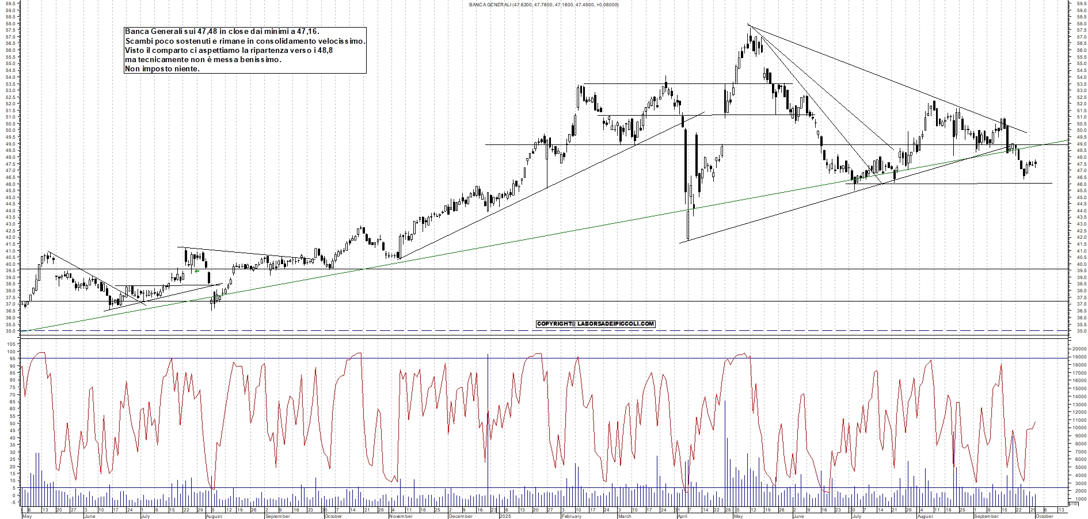This screenshot has height=519, width=1088.
Task: Click the May month label at far left
Action: 26,516
